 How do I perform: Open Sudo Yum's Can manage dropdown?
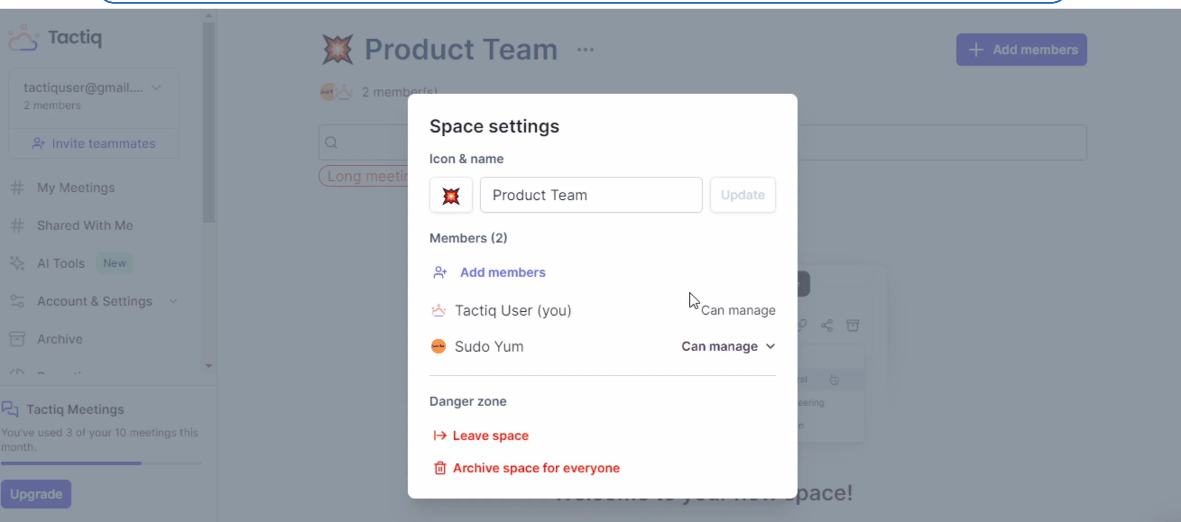(x=728, y=346)
